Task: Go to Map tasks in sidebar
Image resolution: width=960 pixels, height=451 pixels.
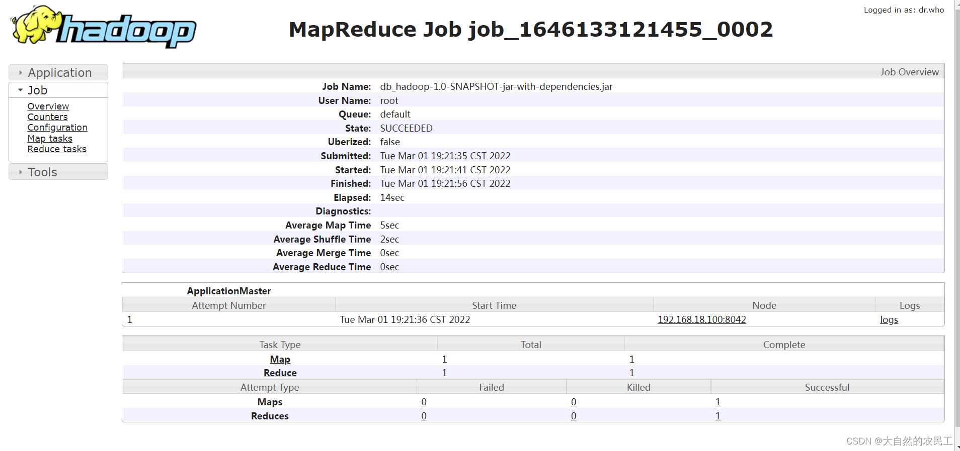Action: click(x=50, y=139)
